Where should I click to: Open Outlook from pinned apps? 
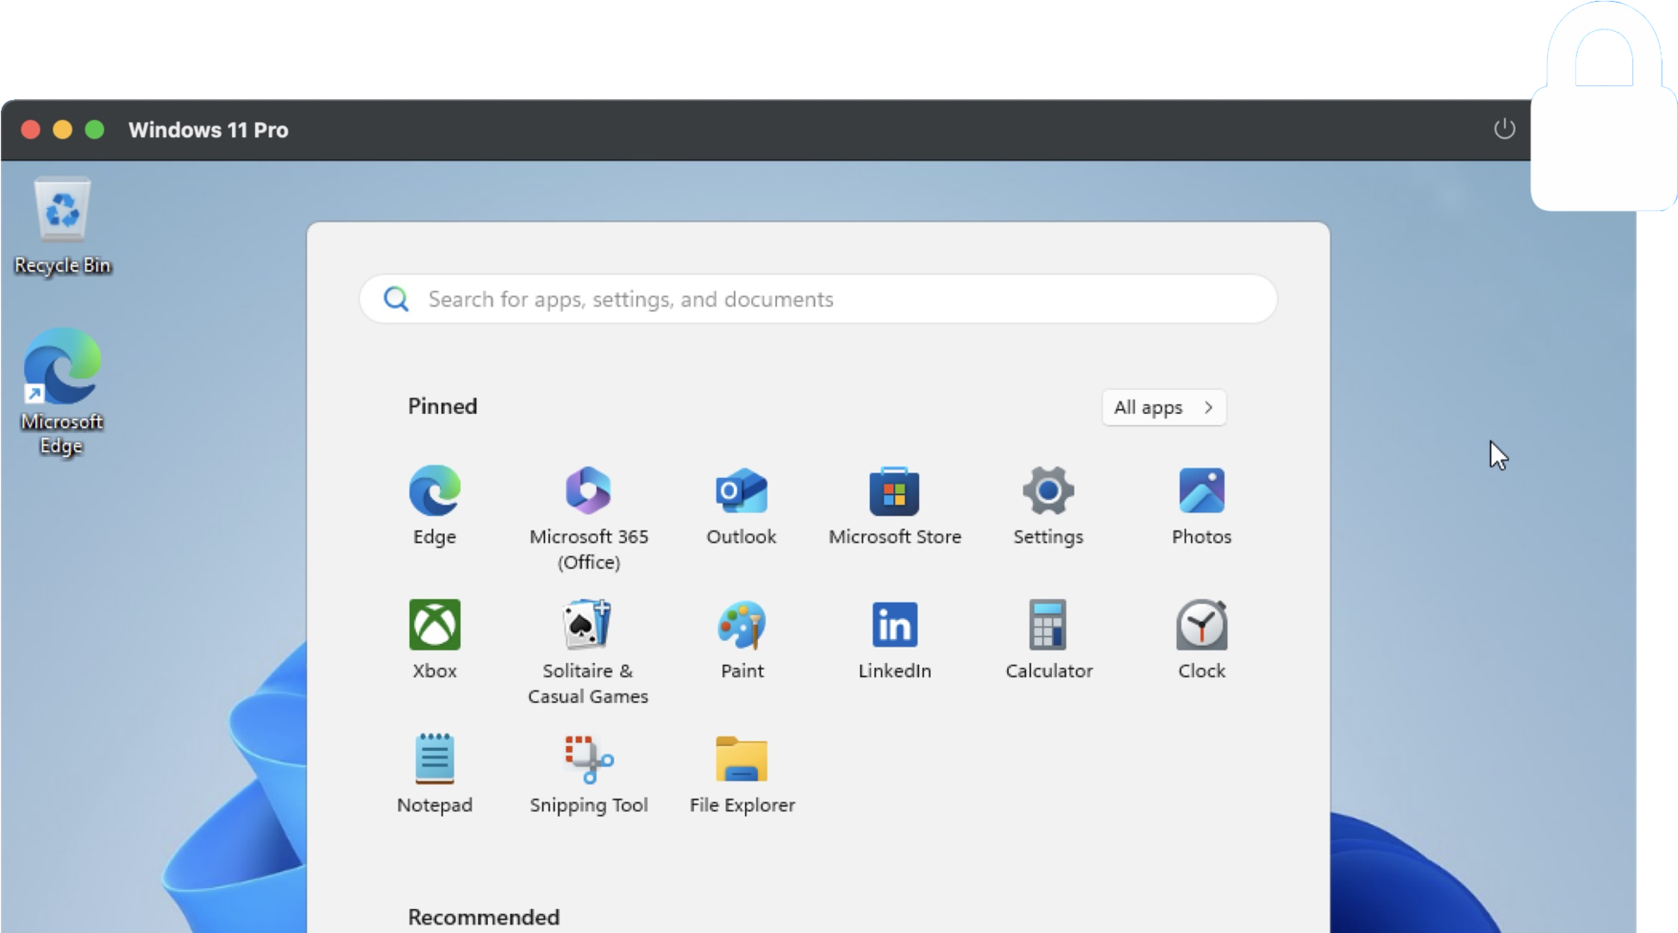[x=742, y=504]
